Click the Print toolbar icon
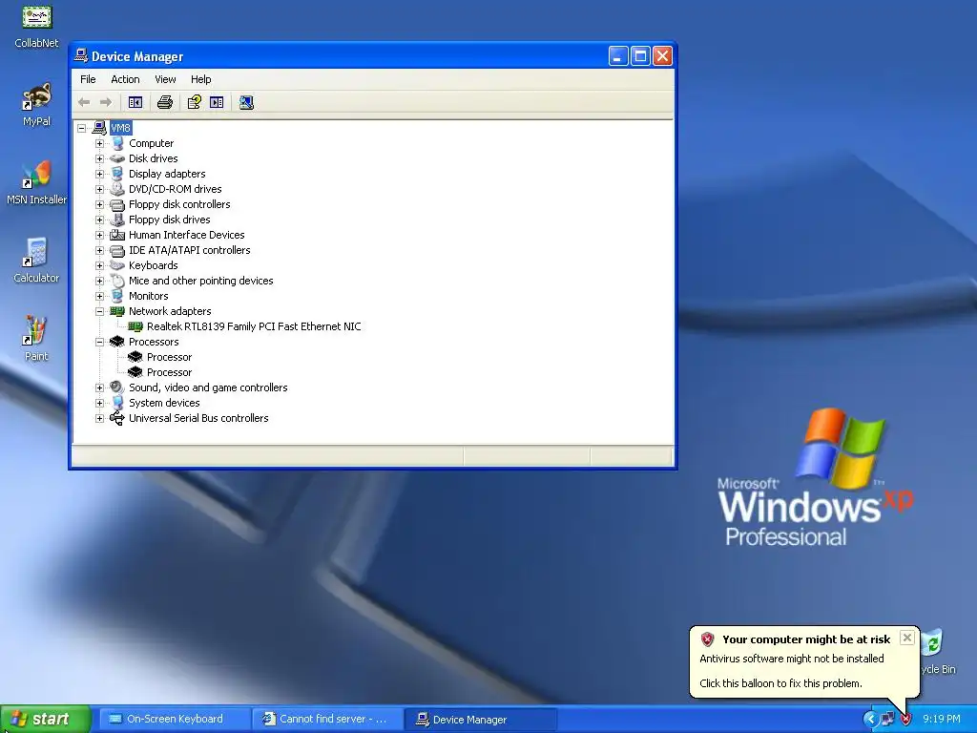977x733 pixels. 164,102
